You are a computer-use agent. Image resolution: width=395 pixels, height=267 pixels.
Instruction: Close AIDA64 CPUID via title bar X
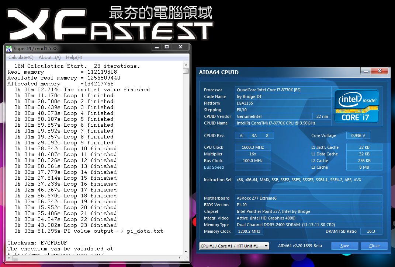[379, 71]
